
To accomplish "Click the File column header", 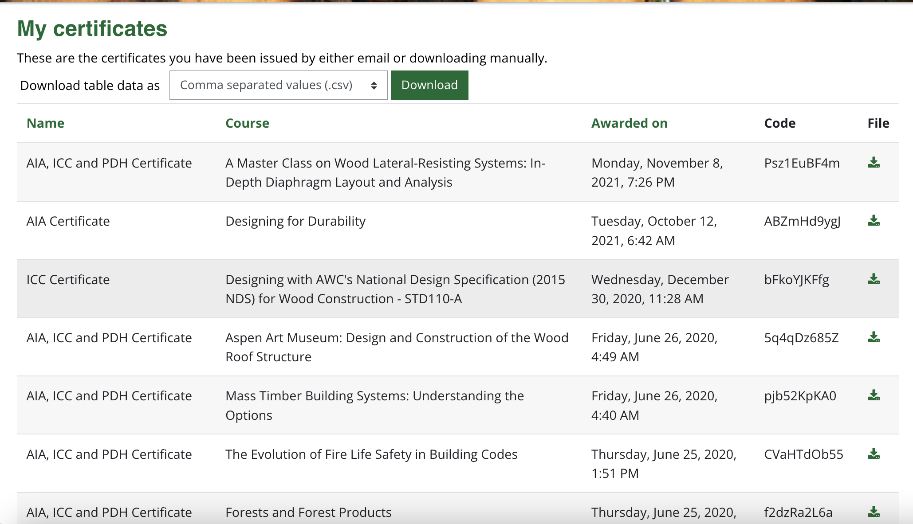I will (x=878, y=123).
